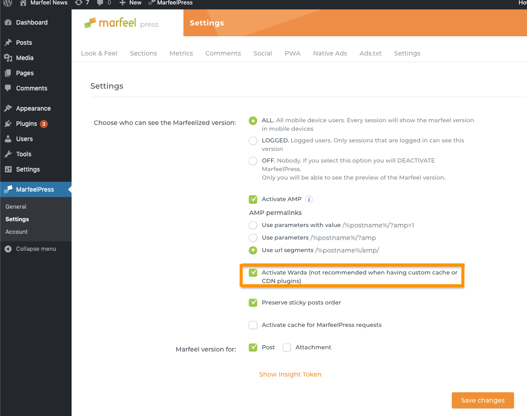The height and width of the screenshot is (416, 527).
Task: Click the Tools wrench icon
Action: [x=8, y=154]
